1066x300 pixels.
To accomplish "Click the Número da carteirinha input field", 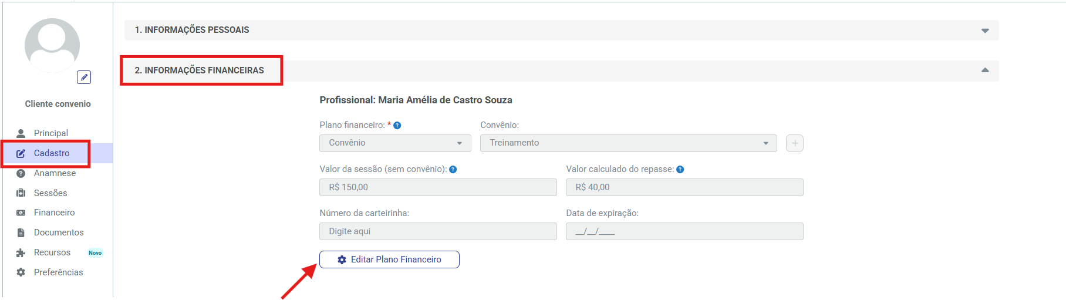I will tap(438, 231).
